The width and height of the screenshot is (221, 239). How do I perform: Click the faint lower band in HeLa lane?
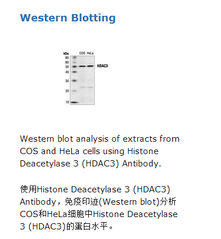90,87
